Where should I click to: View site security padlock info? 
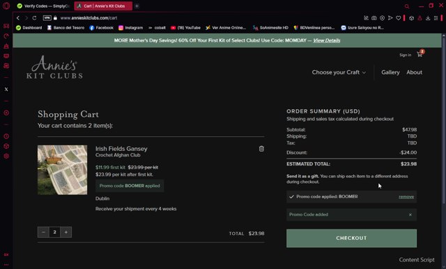(x=56, y=18)
